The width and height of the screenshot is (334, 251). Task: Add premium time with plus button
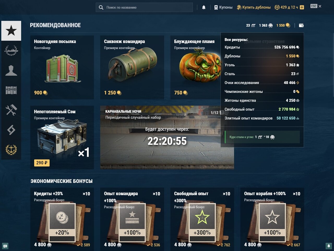[302, 7]
